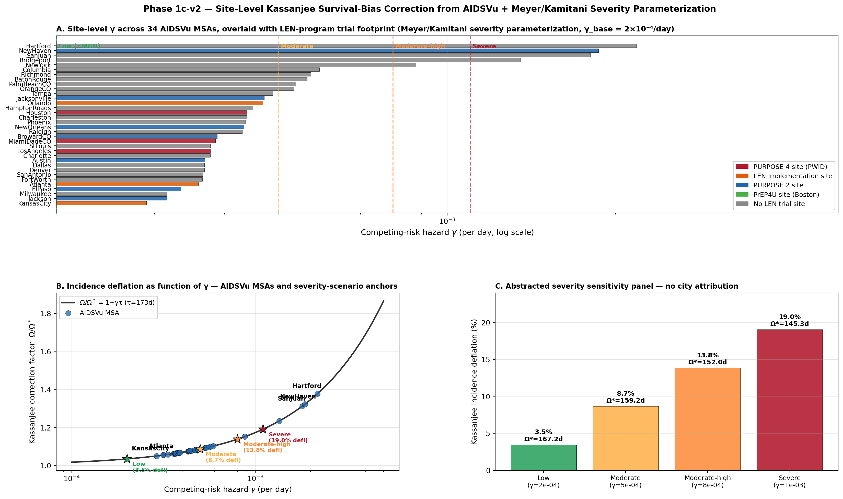The height and width of the screenshot is (499, 843).
Task: Click the Columbia y-axis label in panel A
Action: click(x=37, y=70)
